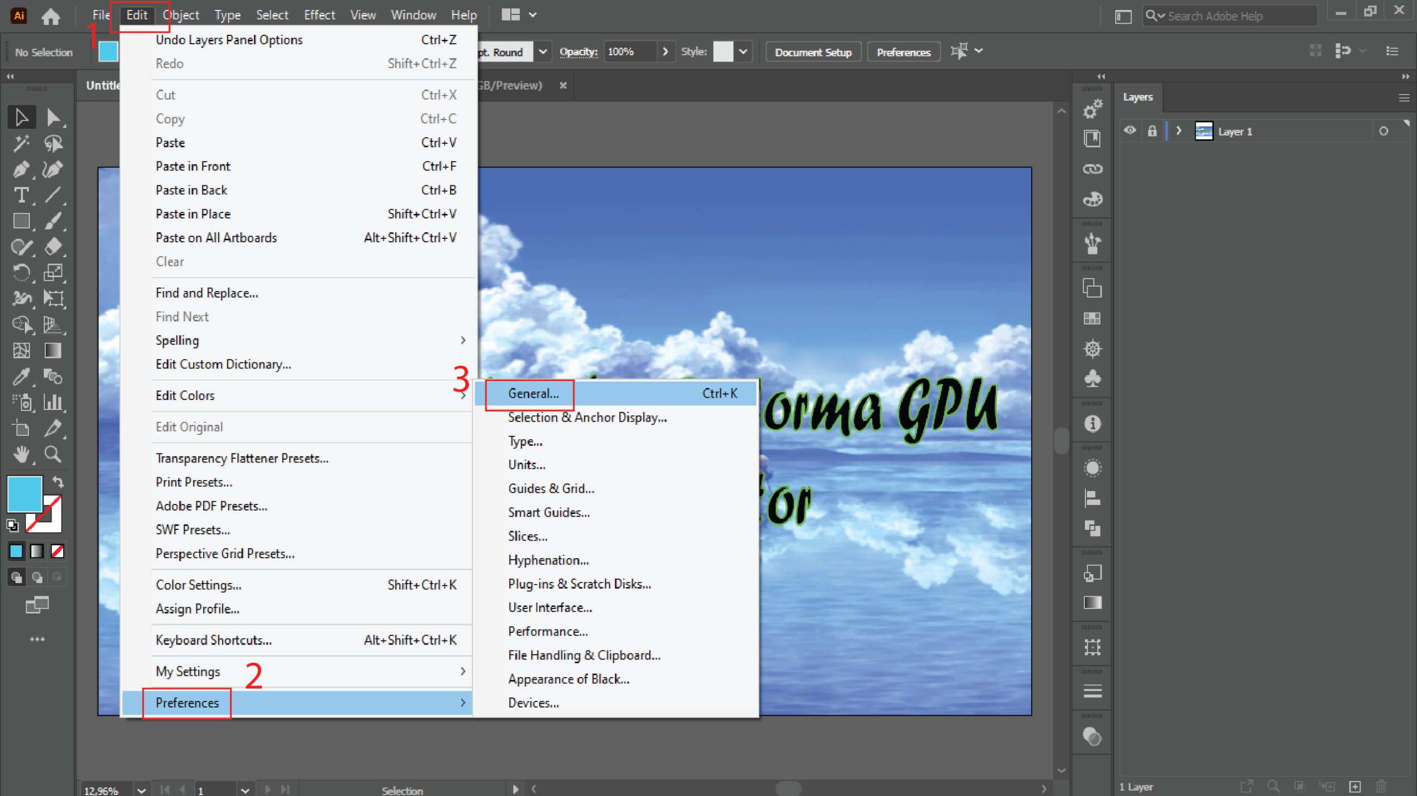
Task: Toggle the lock on Layer 1
Action: tap(1152, 131)
